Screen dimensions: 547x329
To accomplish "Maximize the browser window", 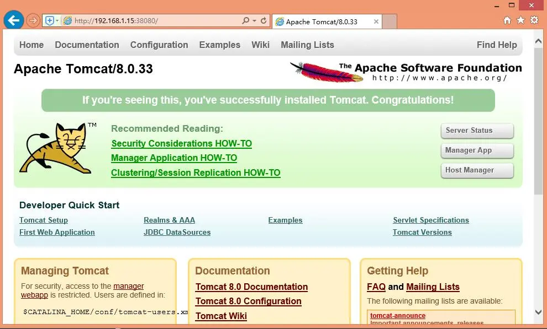I will pos(512,5).
